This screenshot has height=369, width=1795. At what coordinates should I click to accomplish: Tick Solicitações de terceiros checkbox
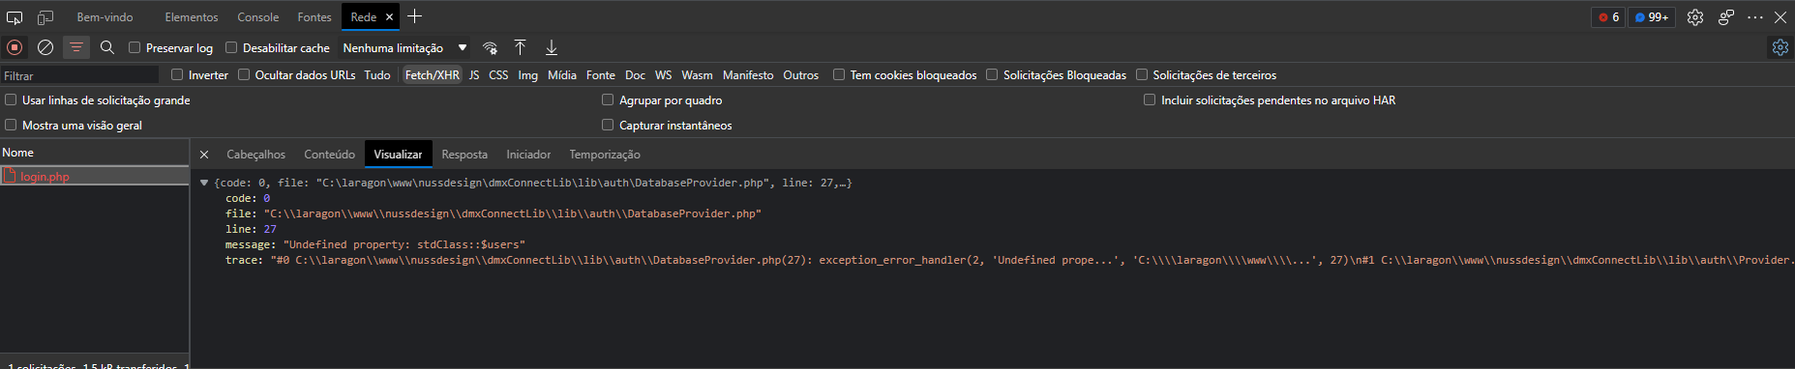tap(1142, 74)
